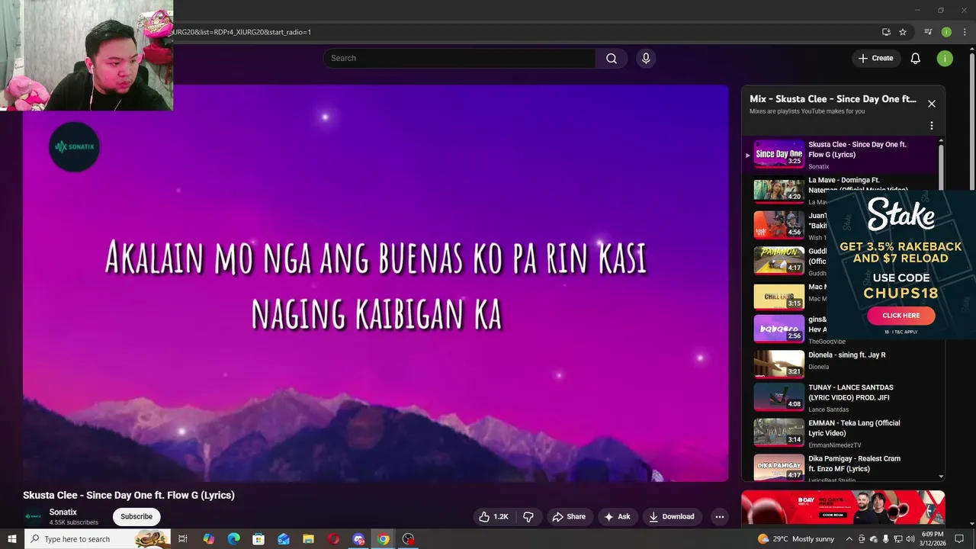This screenshot has width=976, height=549.
Task: Open File Explorer from taskbar
Action: tap(308, 539)
